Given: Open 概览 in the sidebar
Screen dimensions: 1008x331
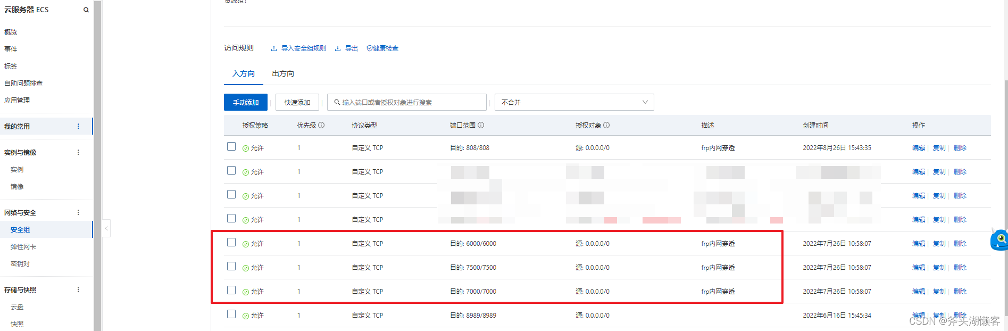Looking at the screenshot, I should coord(11,32).
